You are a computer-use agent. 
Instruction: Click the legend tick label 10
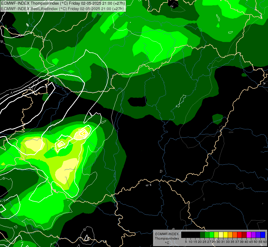pyautogui.click(x=191, y=242)
